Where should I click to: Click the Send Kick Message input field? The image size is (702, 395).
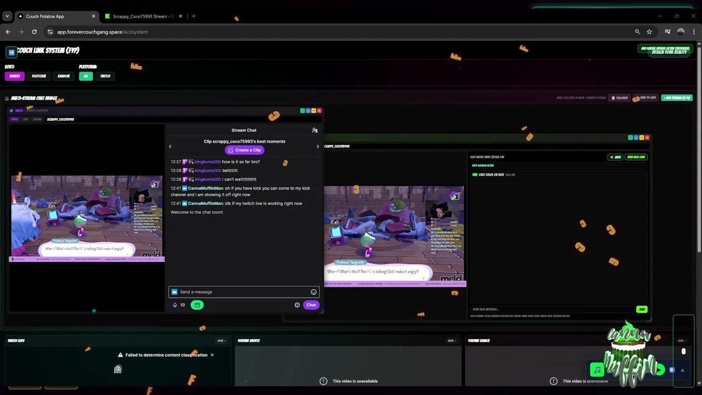pos(552,309)
